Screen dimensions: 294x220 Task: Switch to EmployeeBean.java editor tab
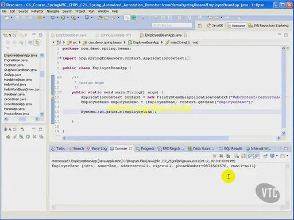click(69, 35)
